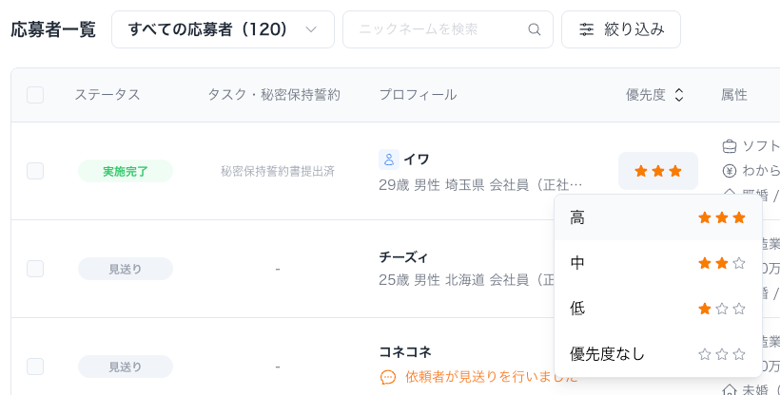This screenshot has width=780, height=395.
Task: Toggle the select-all header checkbox
Action: pyautogui.click(x=35, y=95)
